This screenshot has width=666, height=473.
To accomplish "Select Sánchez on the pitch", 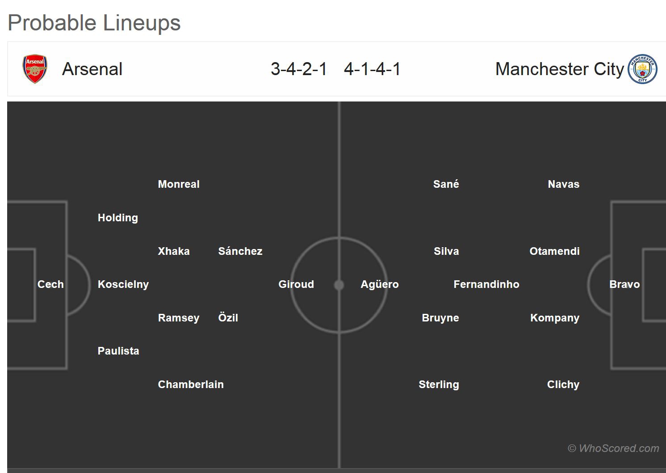I will pos(240,251).
